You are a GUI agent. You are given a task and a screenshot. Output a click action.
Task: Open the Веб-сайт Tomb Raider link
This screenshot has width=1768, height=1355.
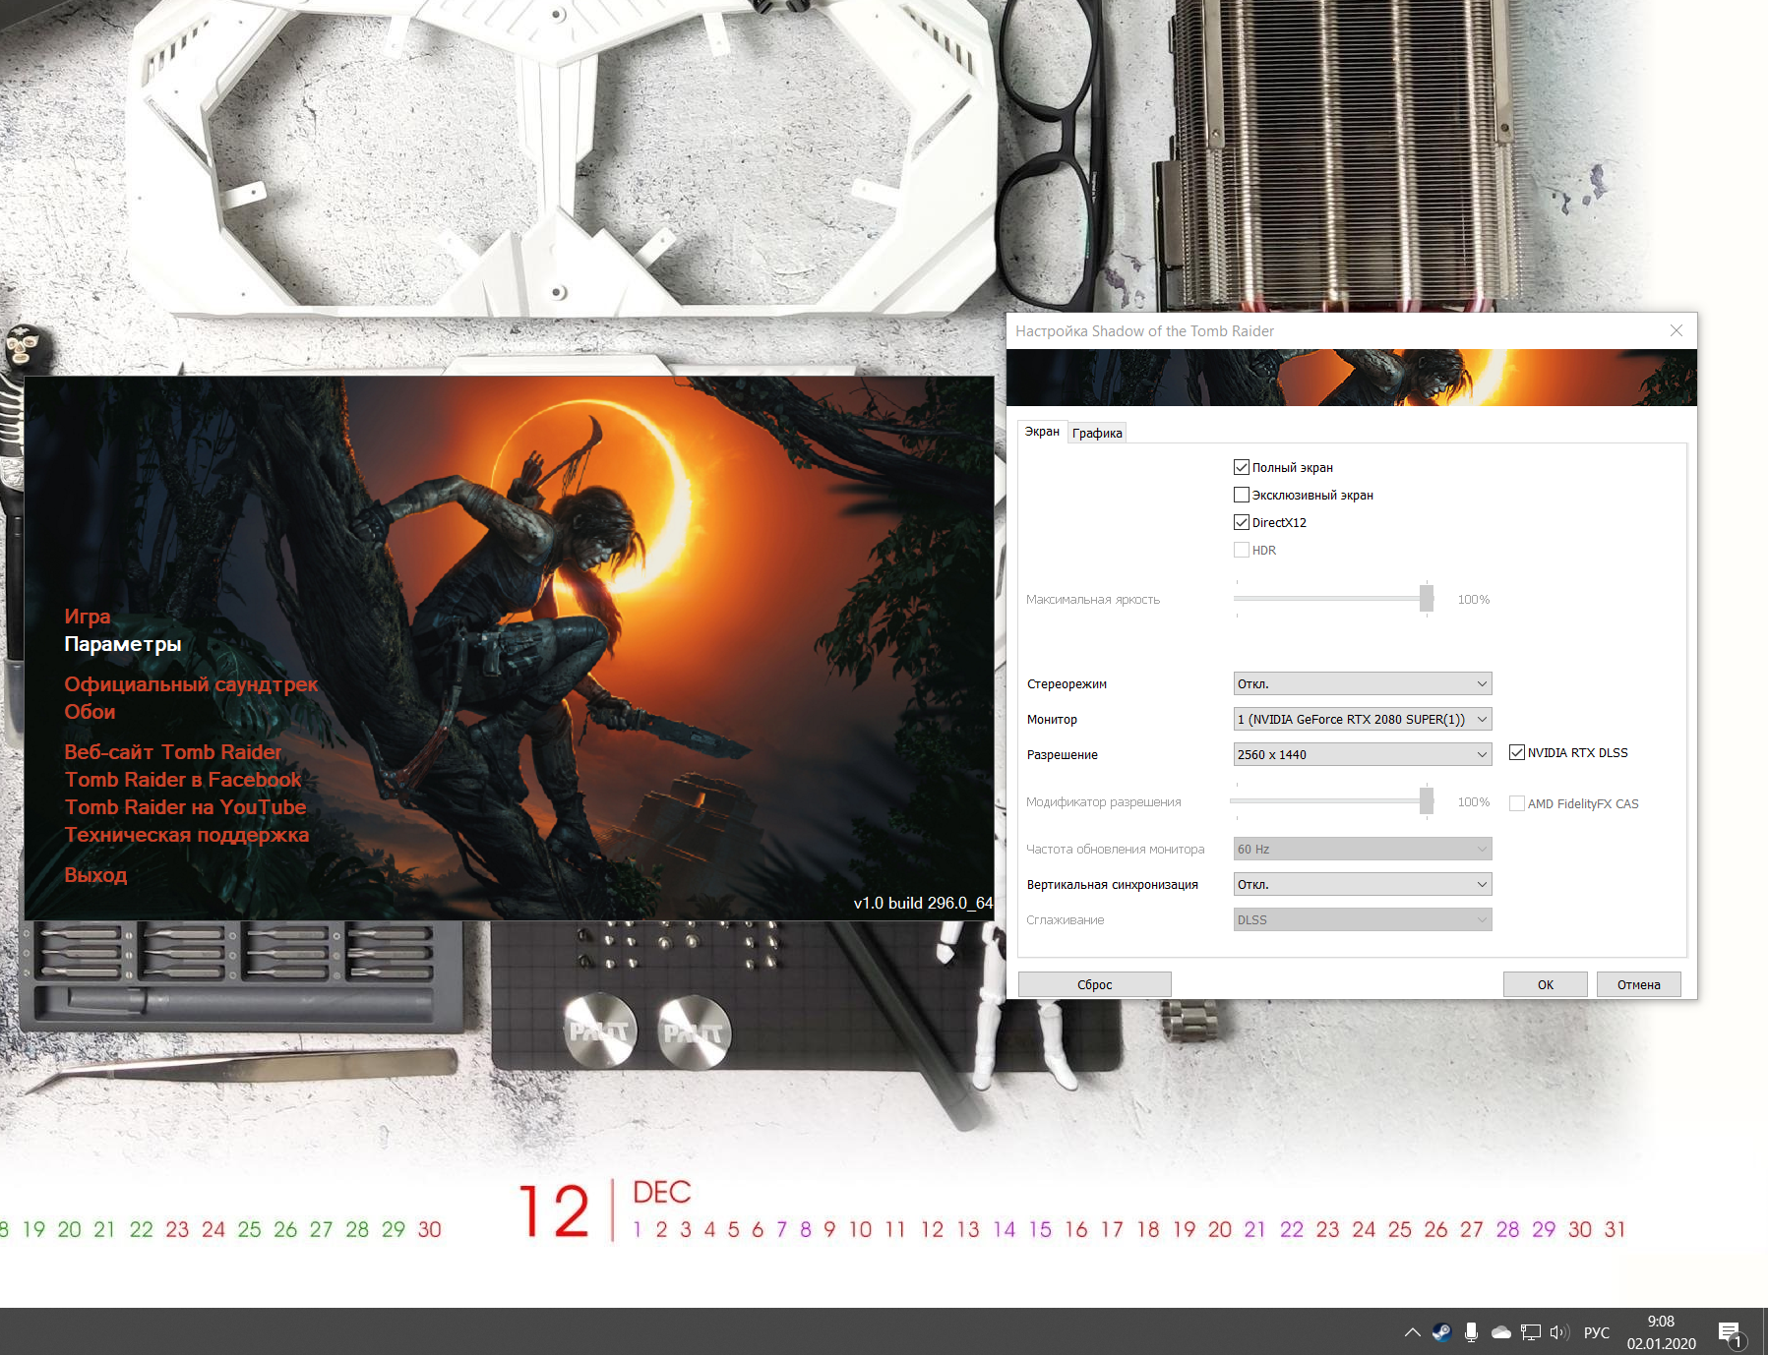(173, 752)
